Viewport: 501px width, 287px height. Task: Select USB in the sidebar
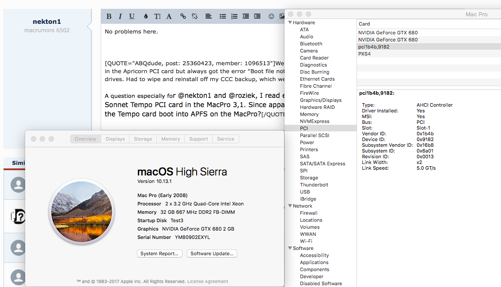click(305, 192)
